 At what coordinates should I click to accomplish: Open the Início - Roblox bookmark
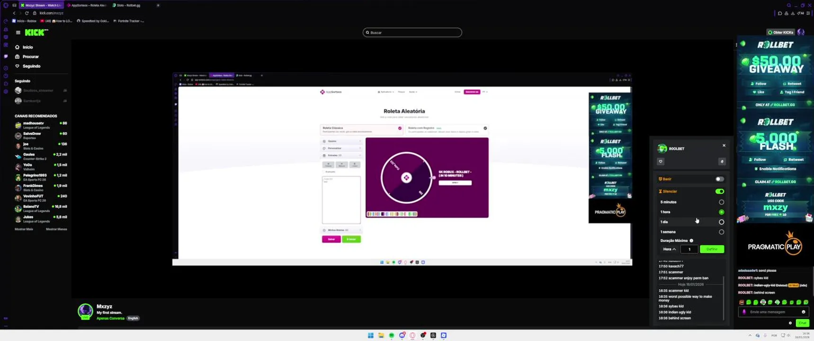(25, 21)
